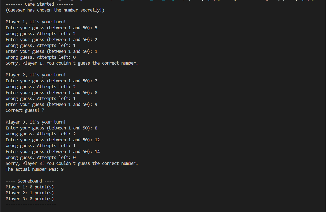Click the 'Correct guess!' message
This screenshot has width=326, height=212.
pos(25,110)
